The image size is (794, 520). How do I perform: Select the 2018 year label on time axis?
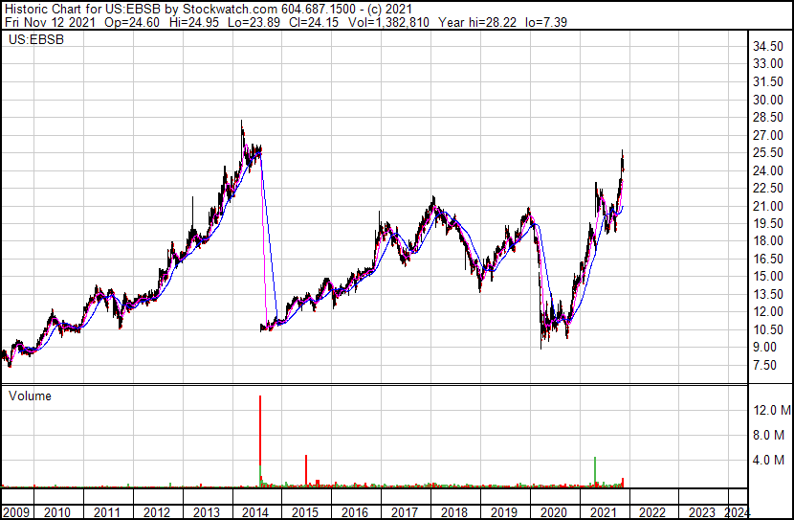[453, 512]
